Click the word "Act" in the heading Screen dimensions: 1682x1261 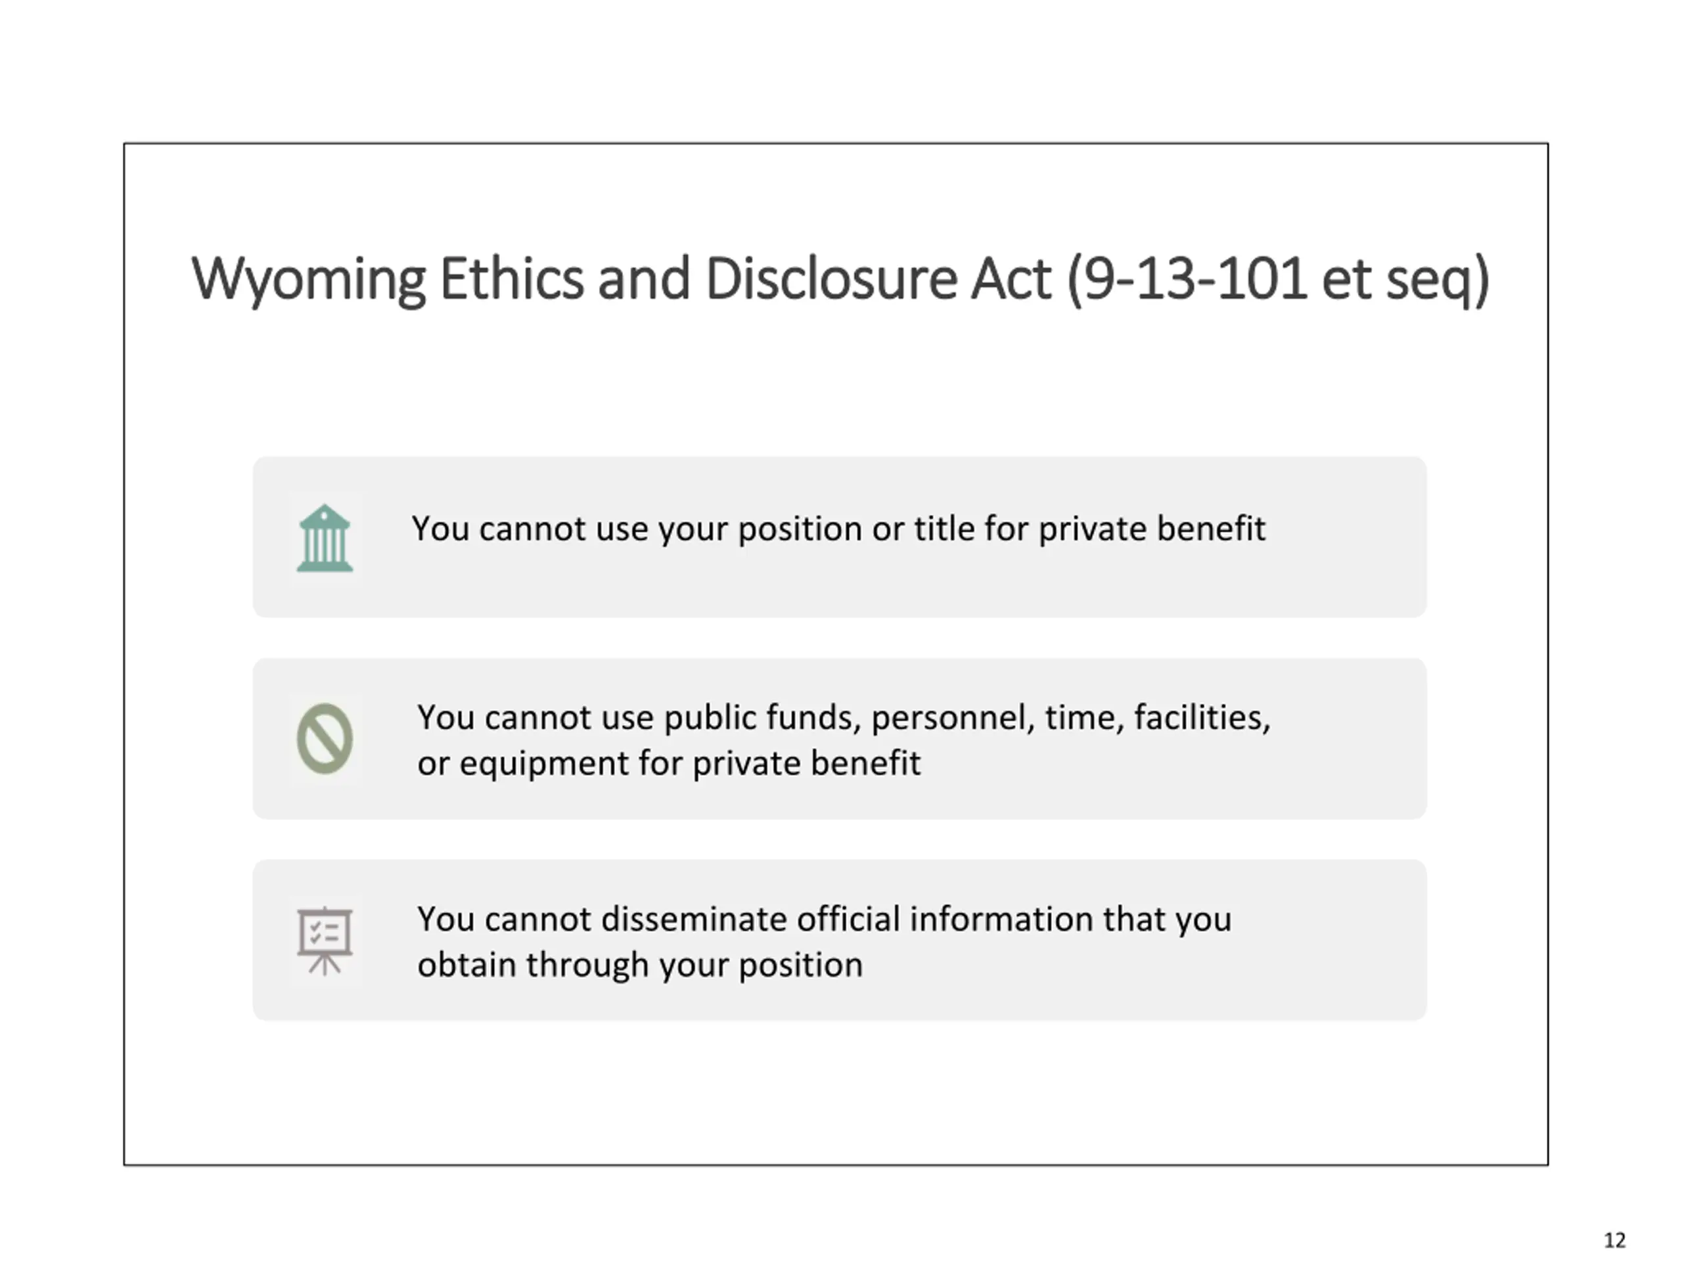pos(1011,279)
